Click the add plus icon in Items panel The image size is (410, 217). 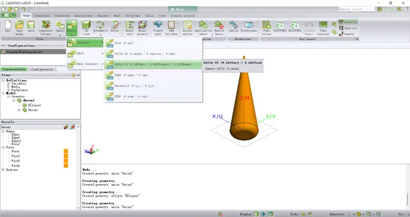73,75
